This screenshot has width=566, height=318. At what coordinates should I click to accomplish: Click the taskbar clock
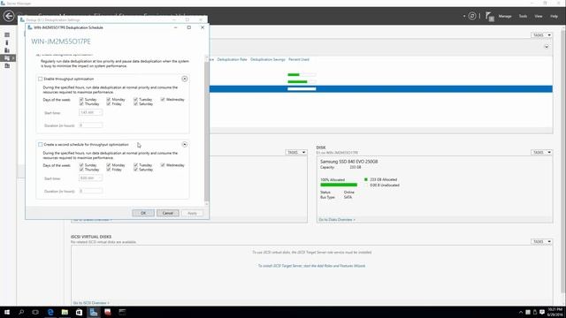click(555, 312)
